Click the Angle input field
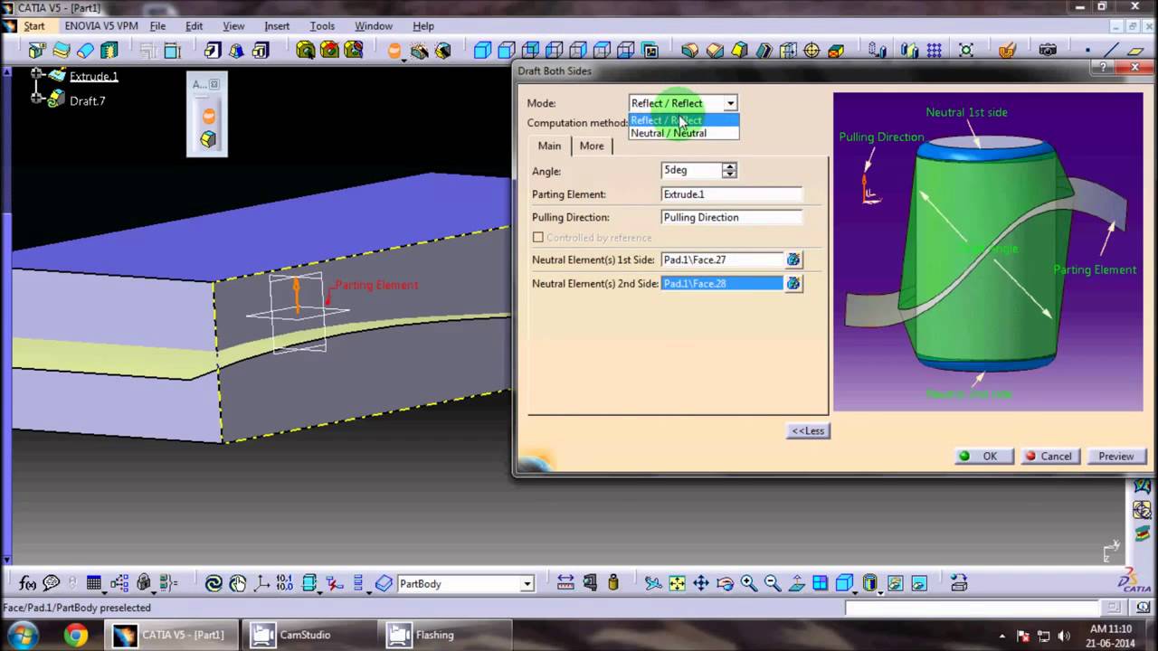The height and width of the screenshot is (651, 1158). (691, 170)
